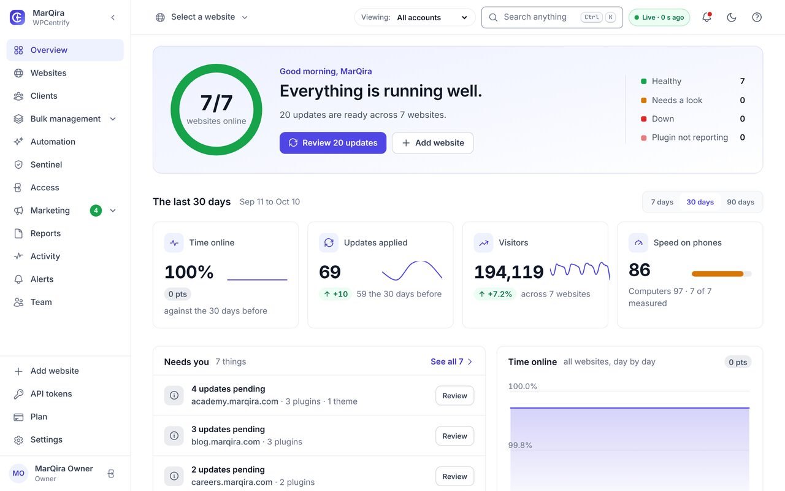
Task: Expand the Marketing menu chevron
Action: pyautogui.click(x=113, y=211)
